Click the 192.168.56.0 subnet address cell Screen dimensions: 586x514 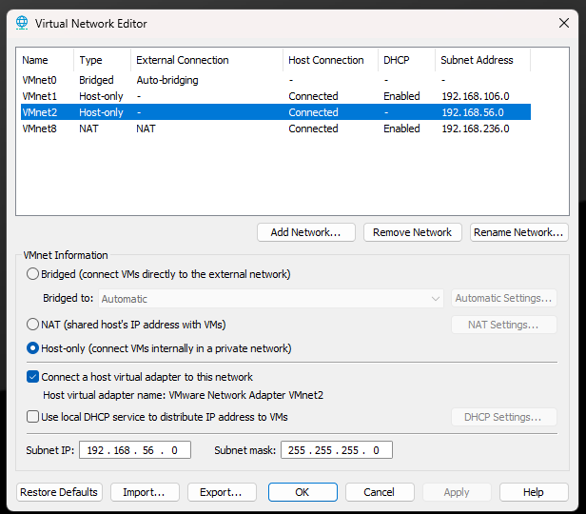click(473, 112)
